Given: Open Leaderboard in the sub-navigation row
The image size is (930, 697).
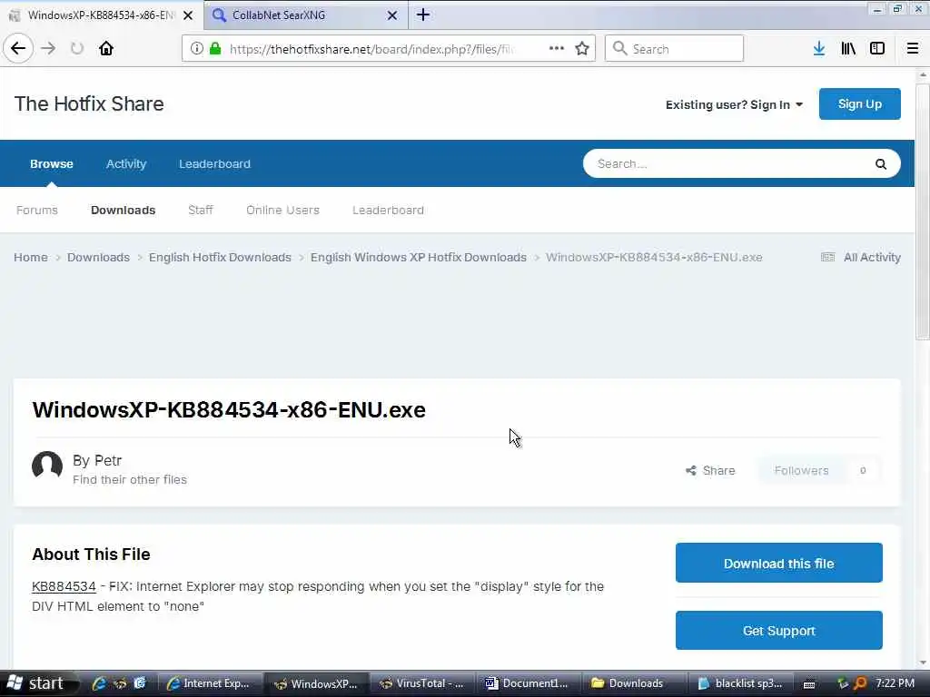Looking at the screenshot, I should [388, 211].
